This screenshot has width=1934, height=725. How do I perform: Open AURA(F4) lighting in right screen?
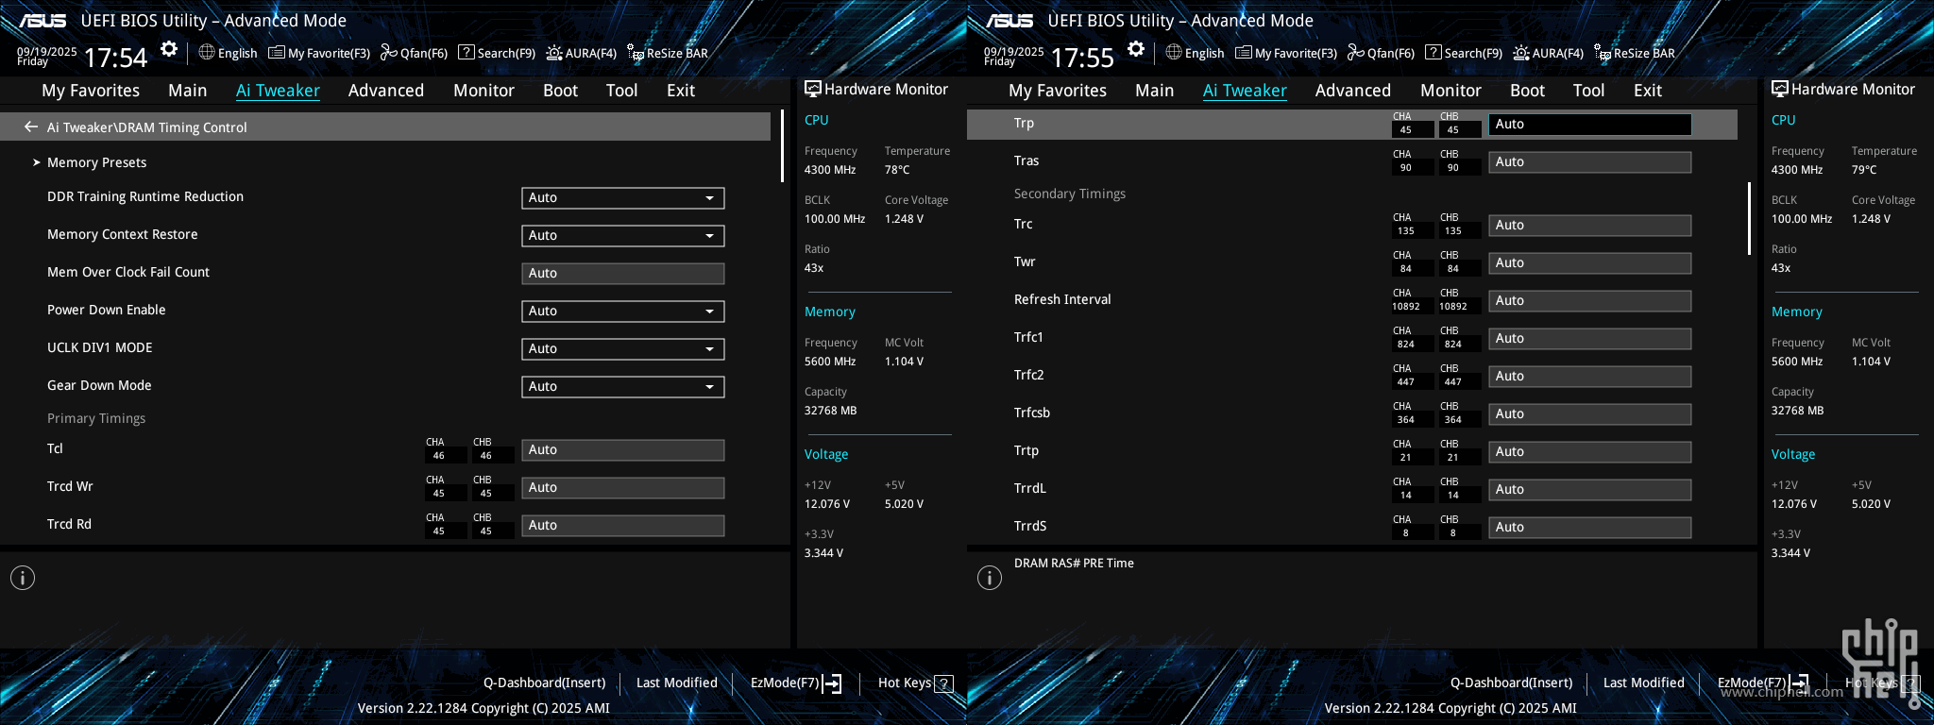1549,53
